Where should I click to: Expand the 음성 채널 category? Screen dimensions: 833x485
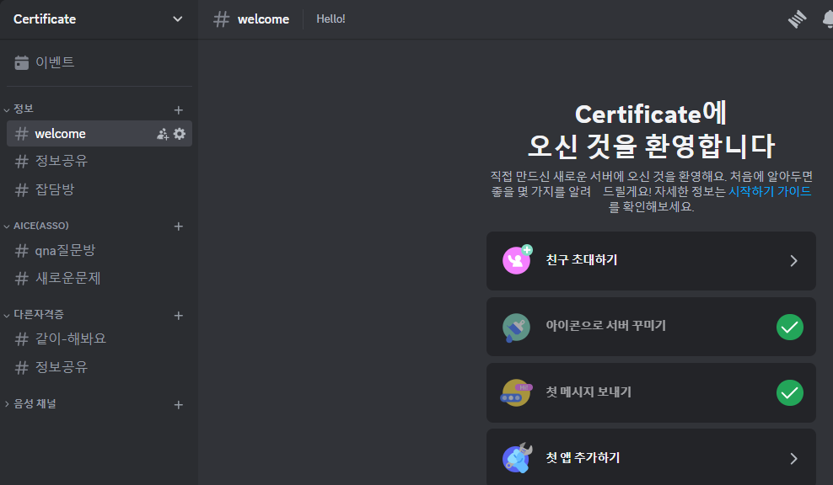(x=30, y=404)
